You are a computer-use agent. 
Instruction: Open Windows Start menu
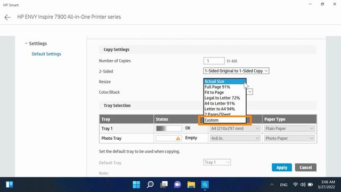[136, 185]
